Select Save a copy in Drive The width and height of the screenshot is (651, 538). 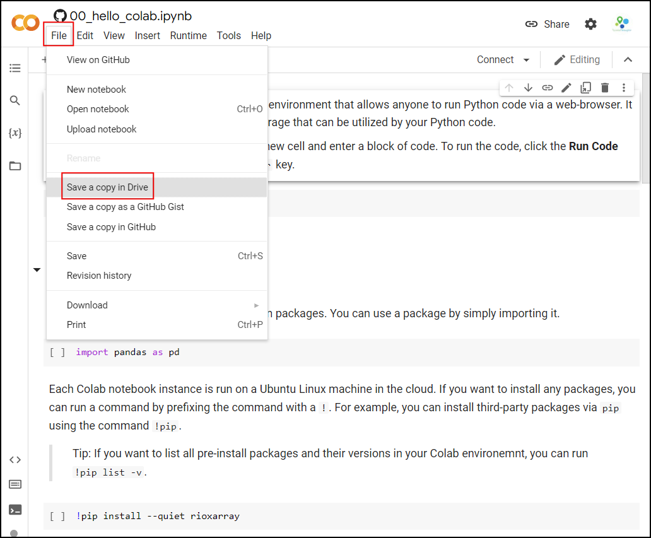point(107,187)
